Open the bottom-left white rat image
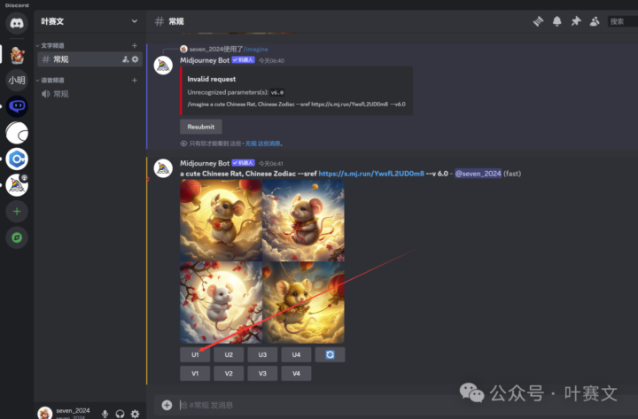The image size is (638, 419). point(221,303)
